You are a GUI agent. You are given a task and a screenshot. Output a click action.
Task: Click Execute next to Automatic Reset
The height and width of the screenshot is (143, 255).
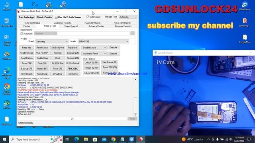(113, 54)
